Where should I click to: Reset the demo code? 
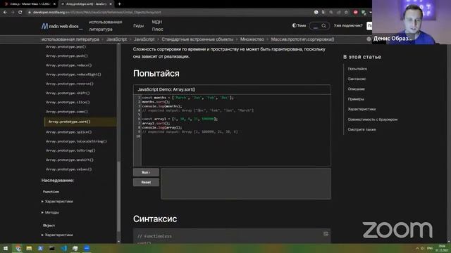pos(146,182)
